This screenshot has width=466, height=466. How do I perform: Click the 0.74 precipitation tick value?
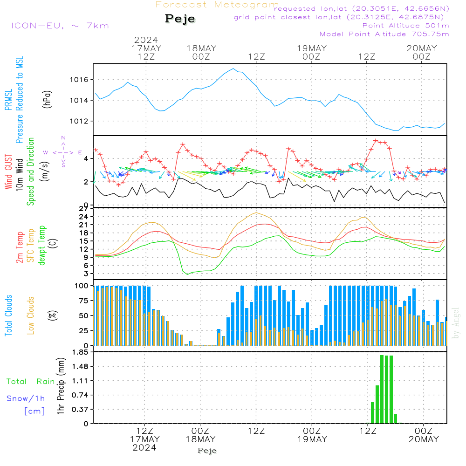pos(80,395)
